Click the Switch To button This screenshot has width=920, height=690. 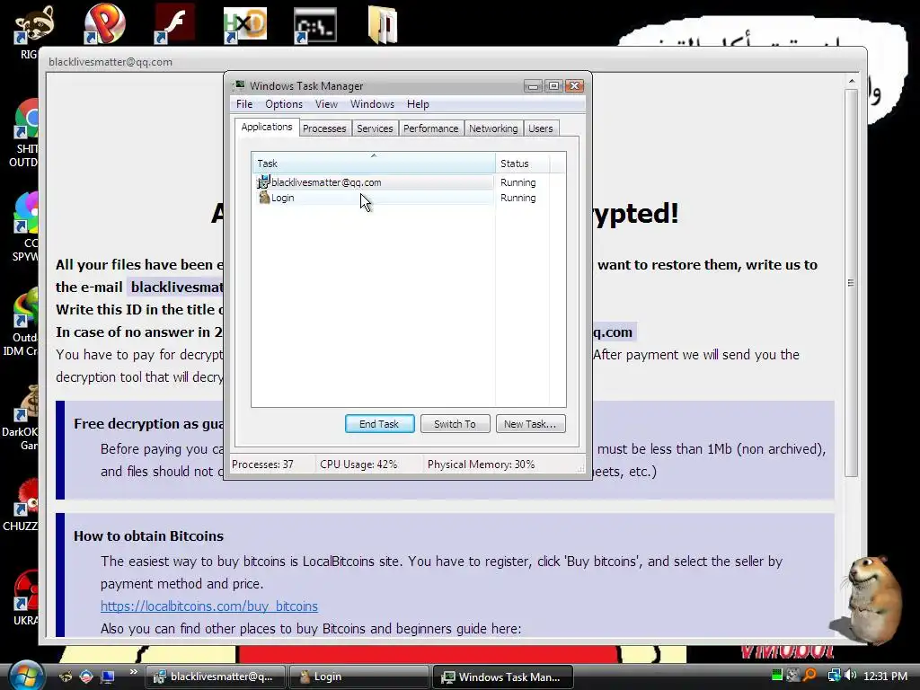point(455,424)
